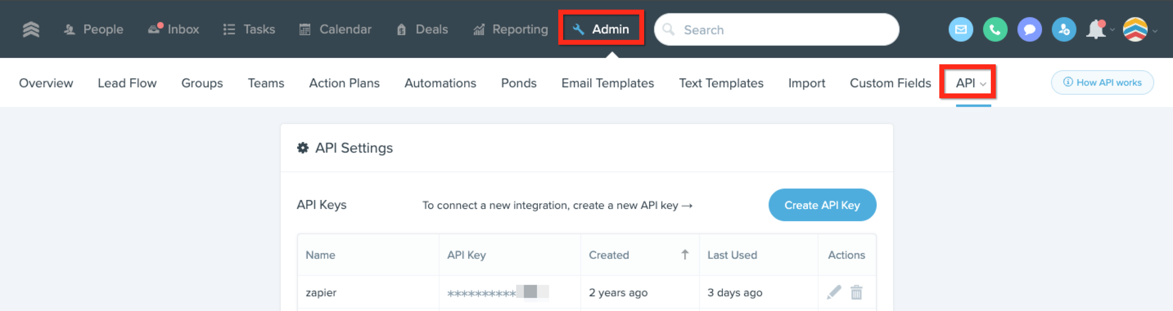The width and height of the screenshot is (1173, 311).
Task: Go to Tasks in top navigation
Action: [x=249, y=29]
